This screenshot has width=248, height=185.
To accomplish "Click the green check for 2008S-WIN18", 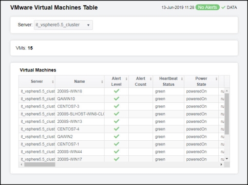I will tap(117, 91).
